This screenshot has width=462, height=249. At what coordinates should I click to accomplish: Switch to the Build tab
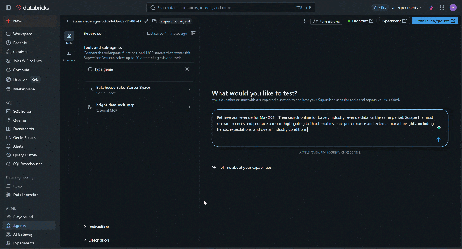coord(69,38)
